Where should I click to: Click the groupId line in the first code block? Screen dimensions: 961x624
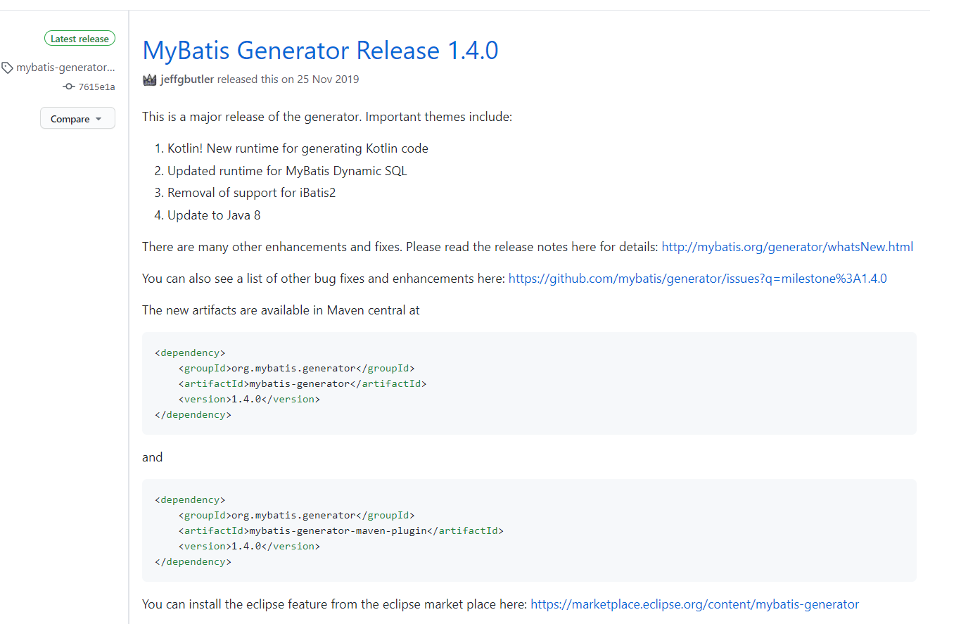coord(297,369)
